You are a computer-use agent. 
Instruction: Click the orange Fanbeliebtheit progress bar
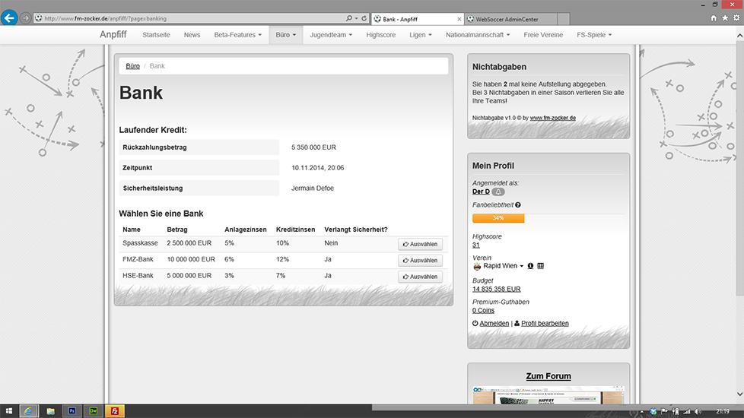pyautogui.click(x=498, y=218)
